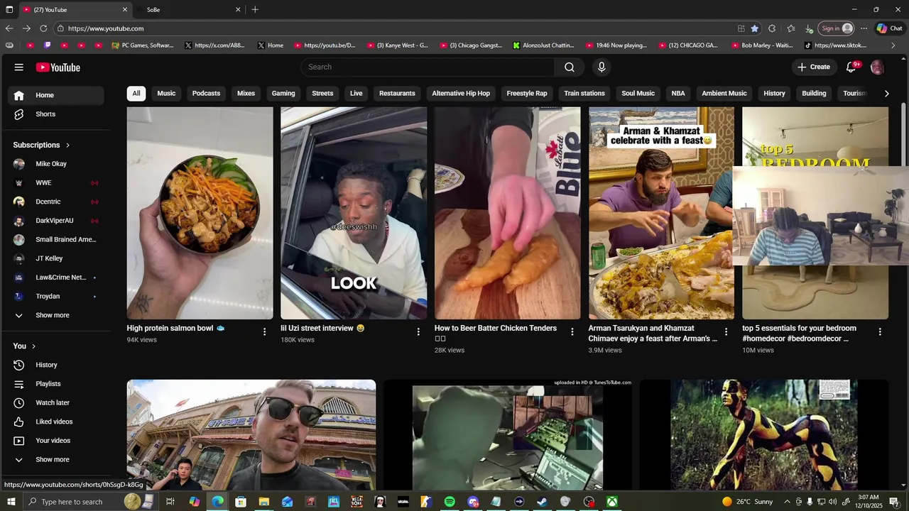
Task: Open more options for top 5 bedroom essentials
Action: (880, 331)
